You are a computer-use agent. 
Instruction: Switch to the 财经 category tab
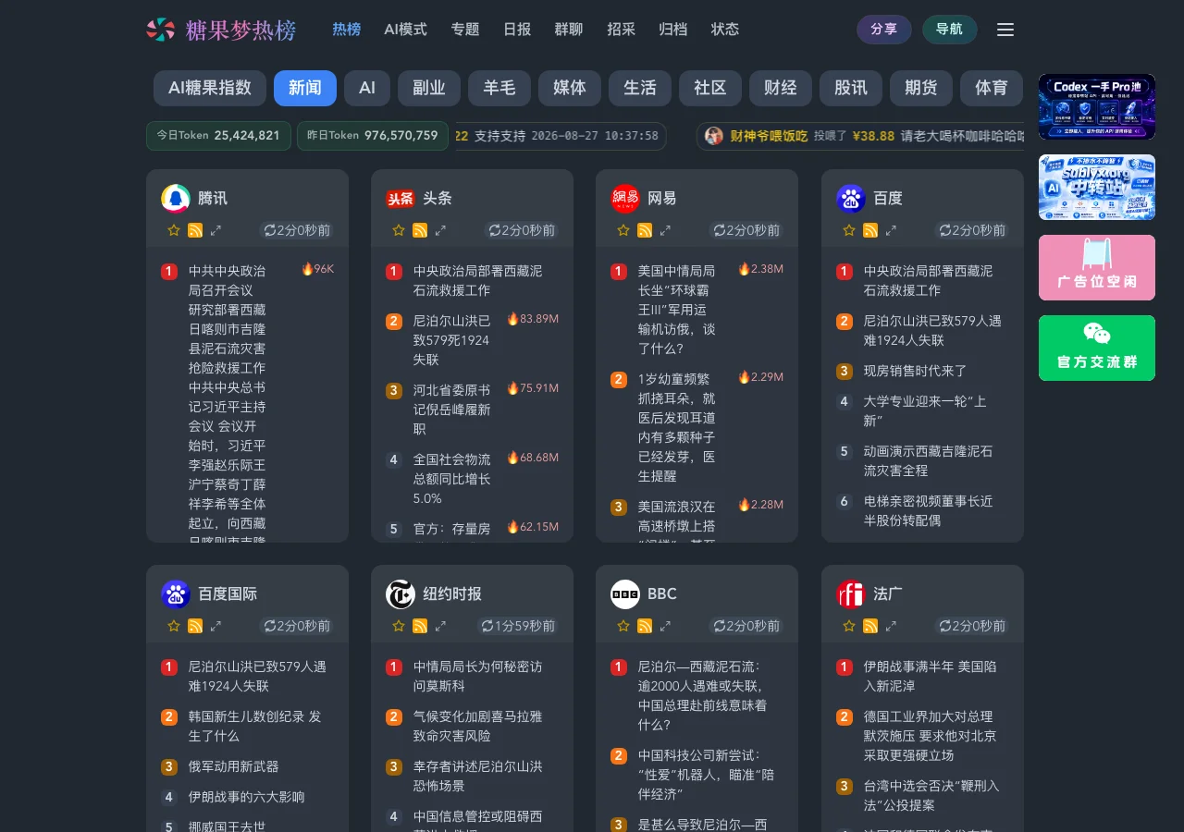pos(781,88)
